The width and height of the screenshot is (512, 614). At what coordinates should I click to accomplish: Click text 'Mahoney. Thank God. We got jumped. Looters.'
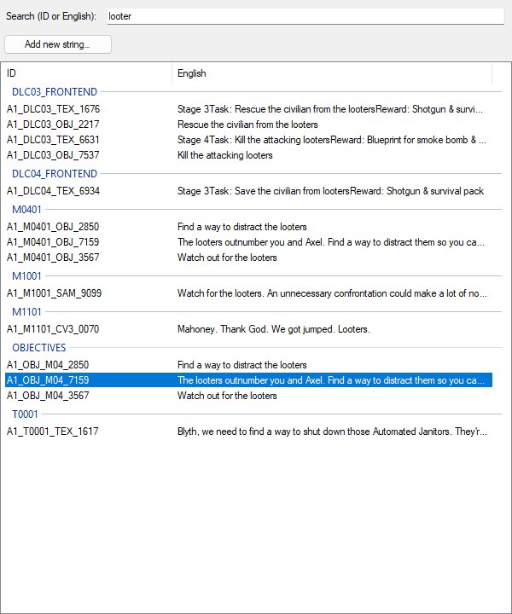pyautogui.click(x=273, y=329)
